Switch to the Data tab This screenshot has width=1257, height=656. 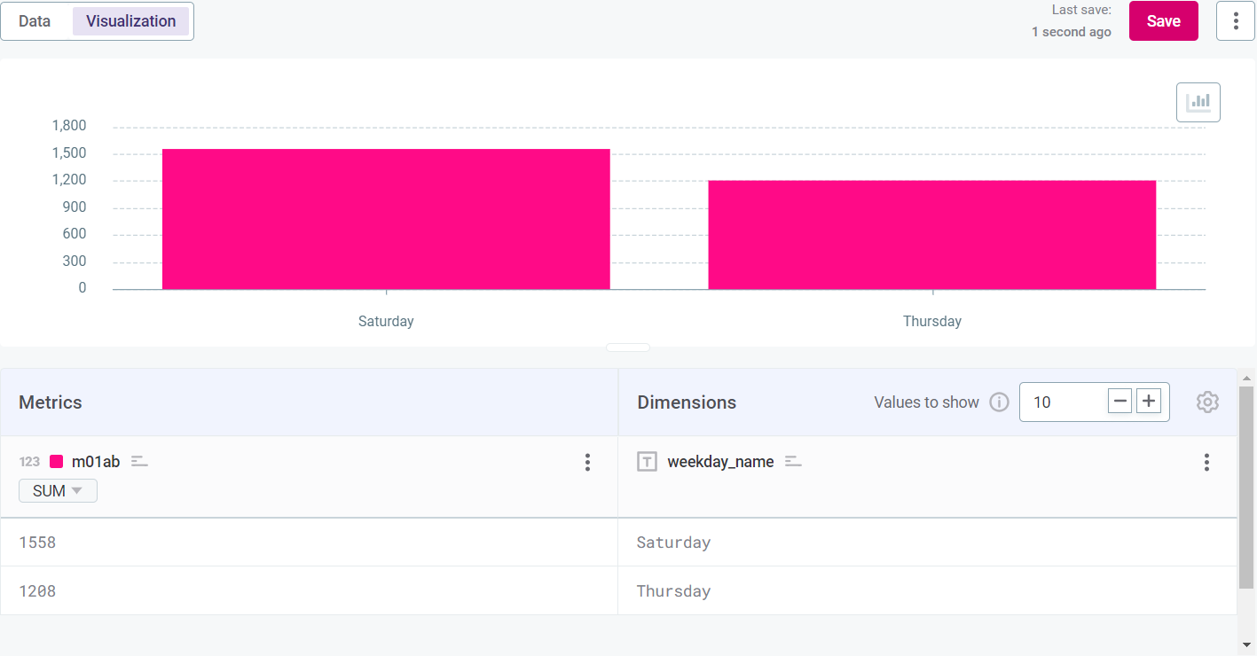click(35, 21)
